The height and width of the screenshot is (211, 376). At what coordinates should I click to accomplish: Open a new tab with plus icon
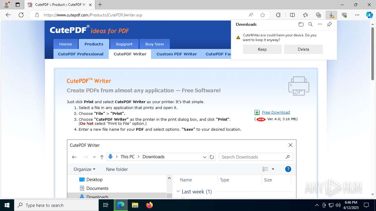(x=100, y=5)
